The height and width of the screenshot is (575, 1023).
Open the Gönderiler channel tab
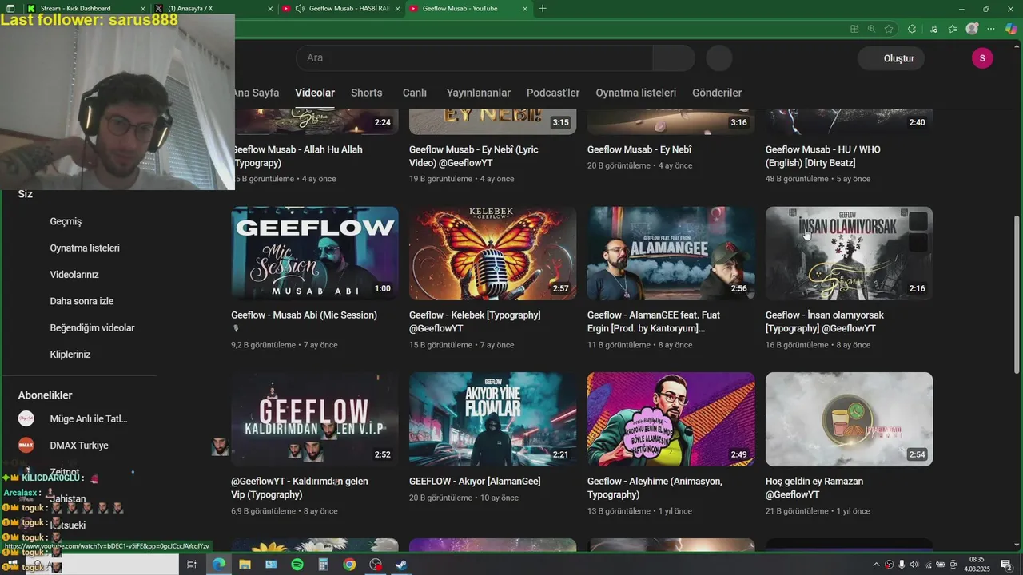pos(717,93)
